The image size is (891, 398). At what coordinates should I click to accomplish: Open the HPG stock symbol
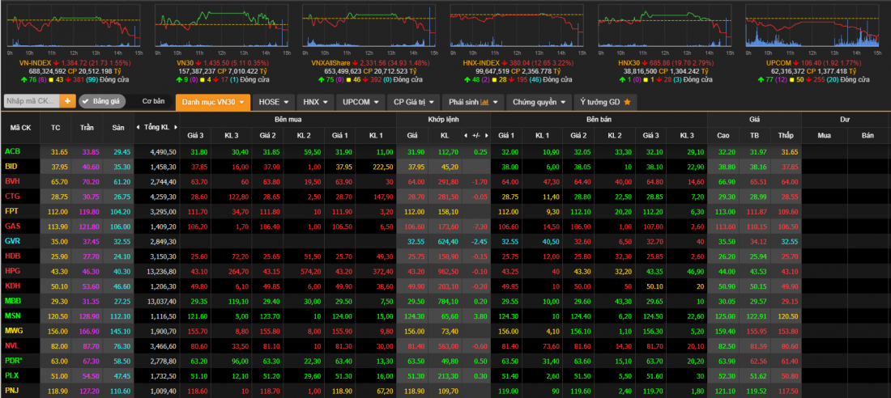click(12, 271)
